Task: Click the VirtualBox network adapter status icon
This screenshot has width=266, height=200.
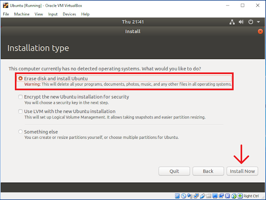Action: [196, 196]
